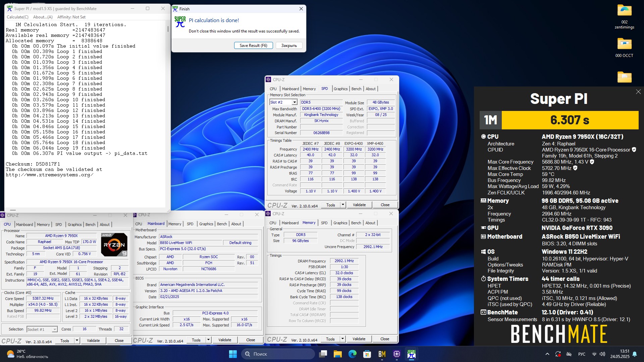Select the 000 OCCT desktop folder
Screen dimensions: 644x362
(624, 48)
